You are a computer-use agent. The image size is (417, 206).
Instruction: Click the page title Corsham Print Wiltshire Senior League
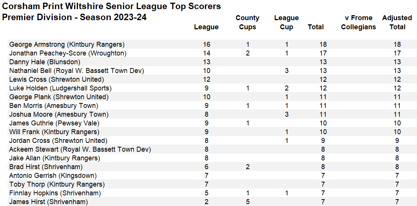[x=111, y=6]
